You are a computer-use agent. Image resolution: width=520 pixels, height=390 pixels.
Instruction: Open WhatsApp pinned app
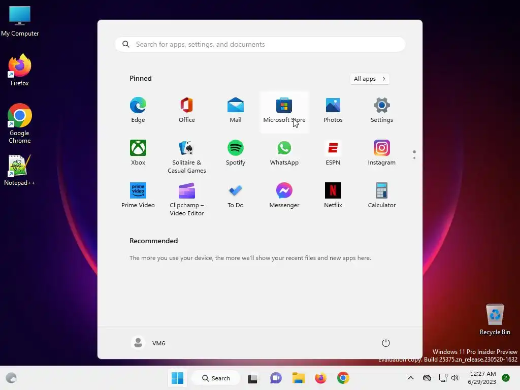point(284,153)
